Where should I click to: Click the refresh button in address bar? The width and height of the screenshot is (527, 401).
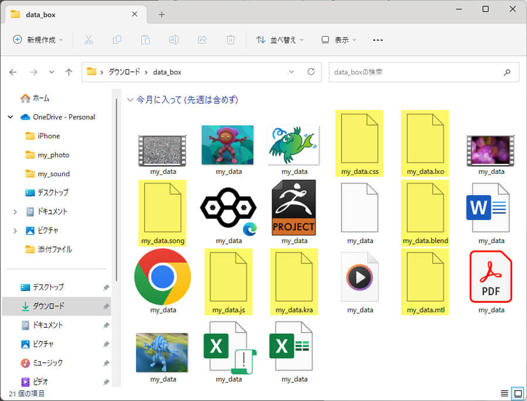(311, 72)
